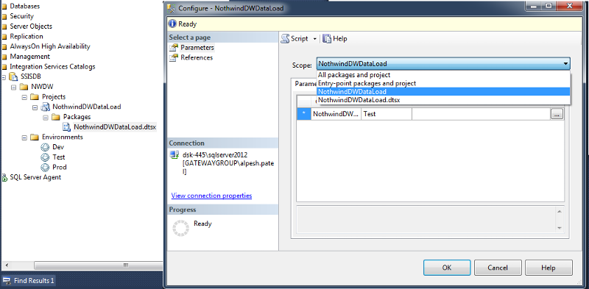Click the Integration Services Catalogs folder icon

[4, 67]
